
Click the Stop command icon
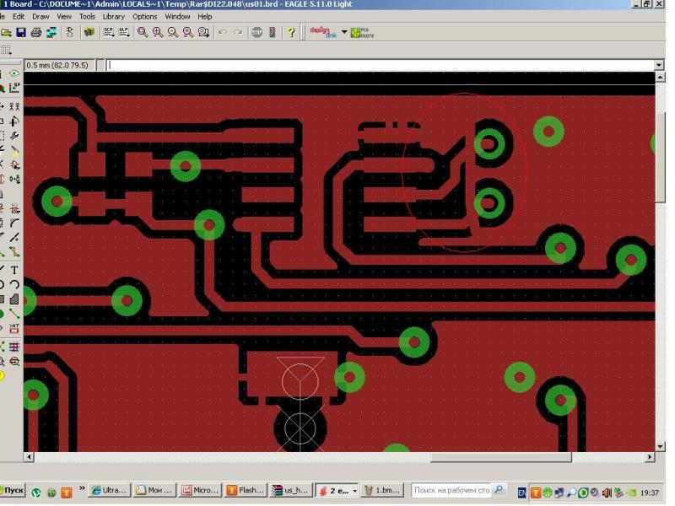pos(256,32)
